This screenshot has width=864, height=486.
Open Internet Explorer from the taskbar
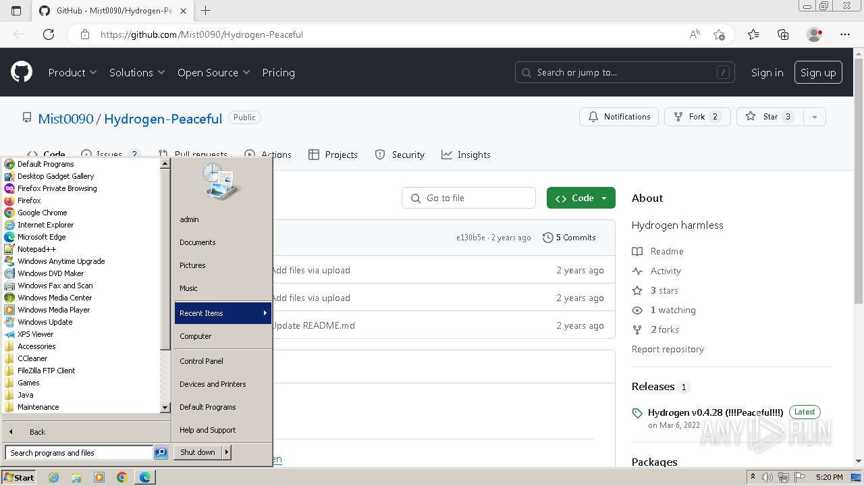(54, 477)
